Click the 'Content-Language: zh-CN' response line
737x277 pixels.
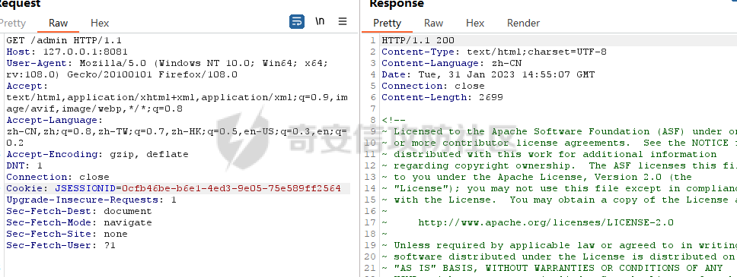click(451, 63)
